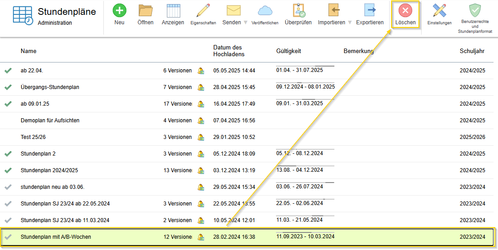This screenshot has width=498, height=250.
Task: Click the Importieren icon
Action: (334, 10)
